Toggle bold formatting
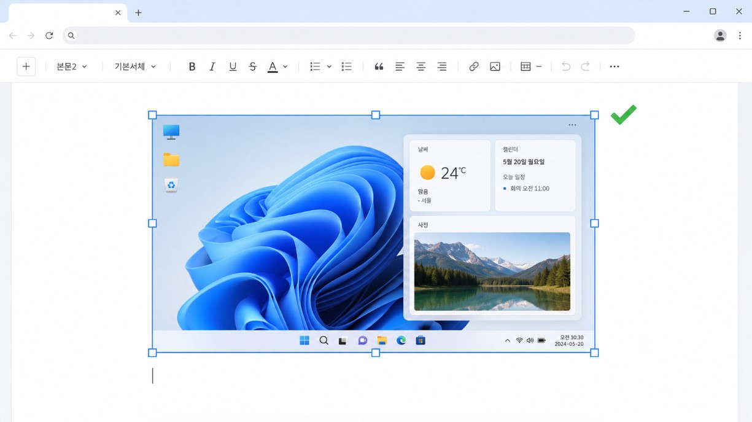This screenshot has width=752, height=422. pyautogui.click(x=192, y=66)
